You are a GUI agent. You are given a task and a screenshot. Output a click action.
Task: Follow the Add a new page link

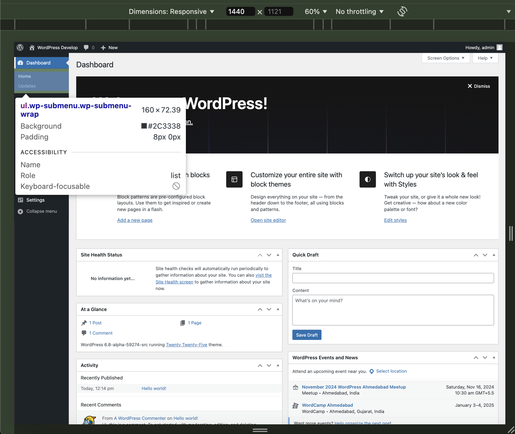pyautogui.click(x=135, y=220)
